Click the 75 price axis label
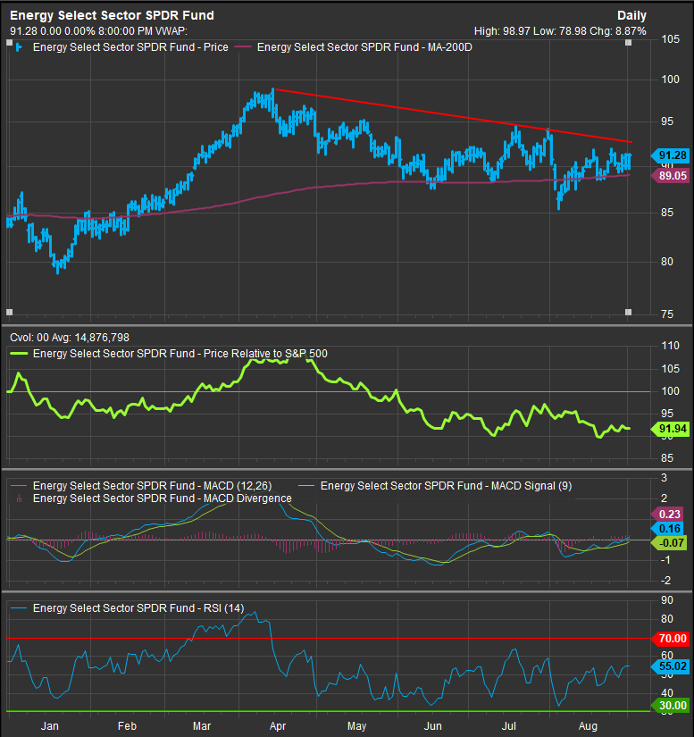 [666, 314]
